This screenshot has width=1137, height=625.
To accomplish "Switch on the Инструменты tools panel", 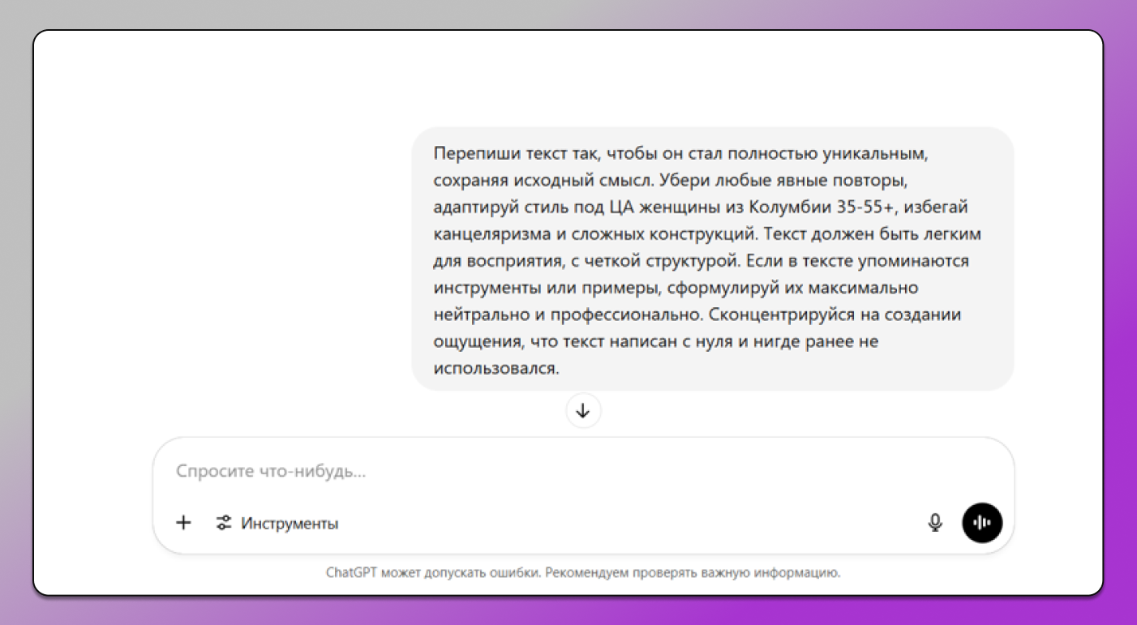I will tap(288, 523).
